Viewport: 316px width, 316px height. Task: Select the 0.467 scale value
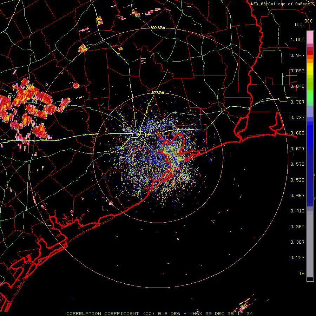[297, 195]
